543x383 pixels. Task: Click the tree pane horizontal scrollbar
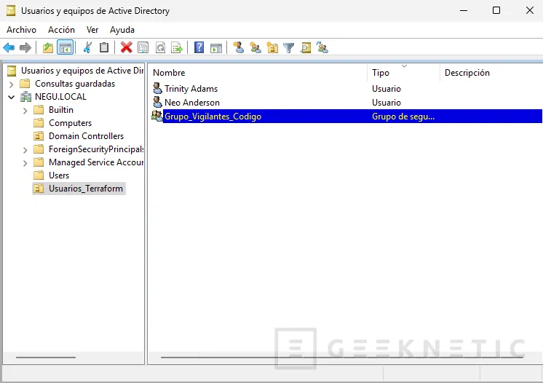tap(46, 357)
